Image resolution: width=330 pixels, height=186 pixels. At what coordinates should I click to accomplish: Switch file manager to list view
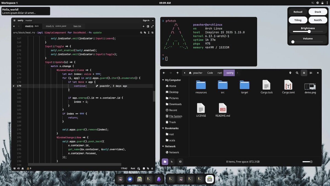[x=311, y=73]
